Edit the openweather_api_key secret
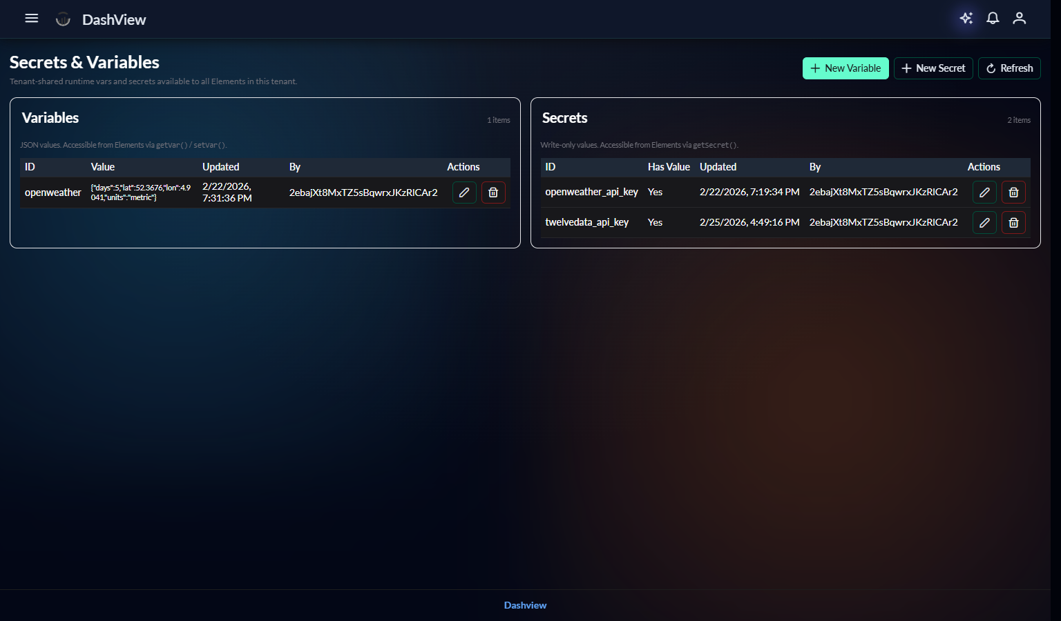Image resolution: width=1061 pixels, height=621 pixels. (984, 193)
